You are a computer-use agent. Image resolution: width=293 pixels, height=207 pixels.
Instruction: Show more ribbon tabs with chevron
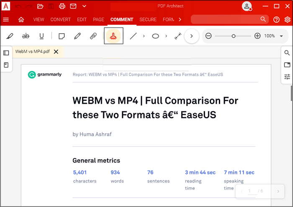coord(180,20)
